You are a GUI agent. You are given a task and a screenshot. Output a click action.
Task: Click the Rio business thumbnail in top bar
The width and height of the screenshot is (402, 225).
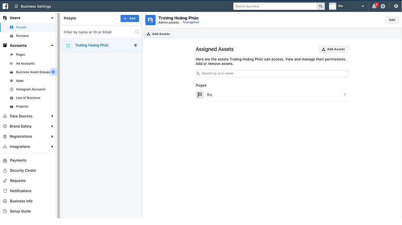333,6
